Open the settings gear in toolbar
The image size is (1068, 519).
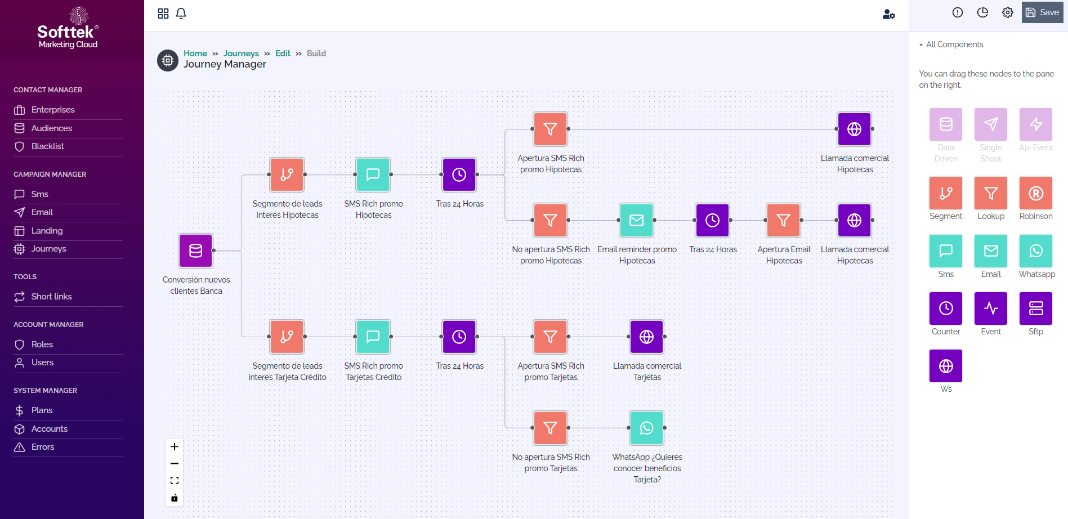pos(1007,12)
